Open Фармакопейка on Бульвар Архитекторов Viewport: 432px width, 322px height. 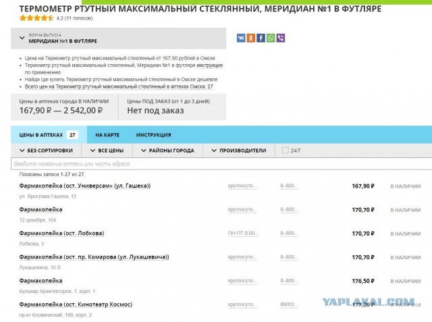coord(40,281)
